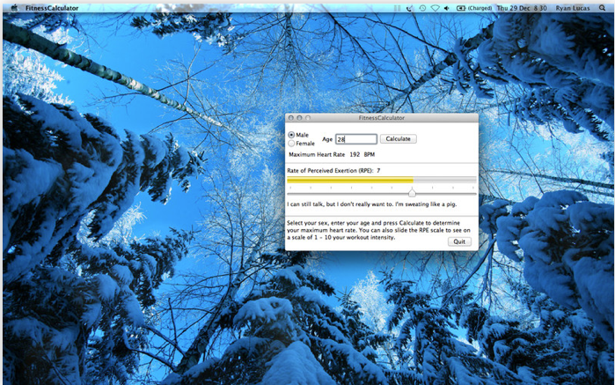Select the Male radio button
This screenshot has height=385, width=615.
point(291,135)
